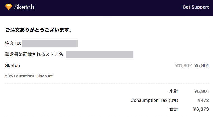Click the 請求書に記載されるストア名 label
213x121 pixels.
click(x=35, y=54)
